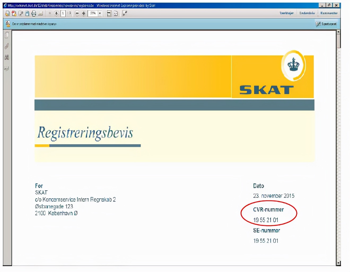The width and height of the screenshot is (350, 272).
Task: Open the attachments paperclip panel
Action: (x=7, y=46)
